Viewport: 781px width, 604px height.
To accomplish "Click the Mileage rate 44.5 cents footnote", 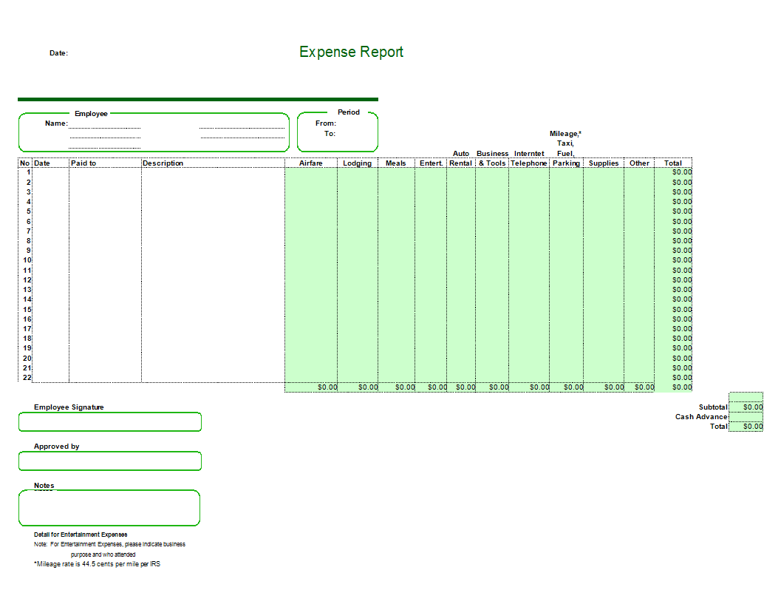I will pos(97,564).
